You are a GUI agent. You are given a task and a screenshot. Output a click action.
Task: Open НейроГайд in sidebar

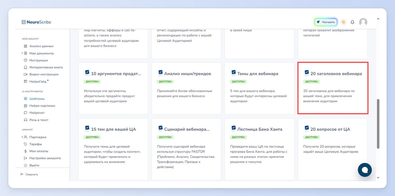(38, 82)
